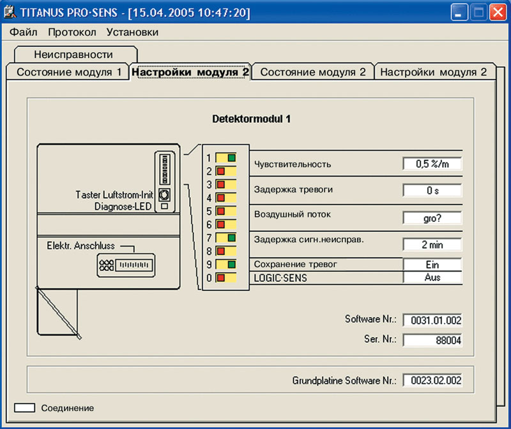Click the Grundplatine Software Nr. field
The image size is (511, 429).
pos(432,380)
